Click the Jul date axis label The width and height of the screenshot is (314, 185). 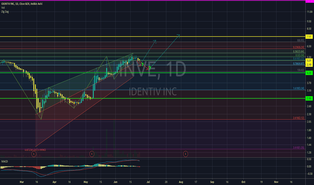tap(148, 182)
